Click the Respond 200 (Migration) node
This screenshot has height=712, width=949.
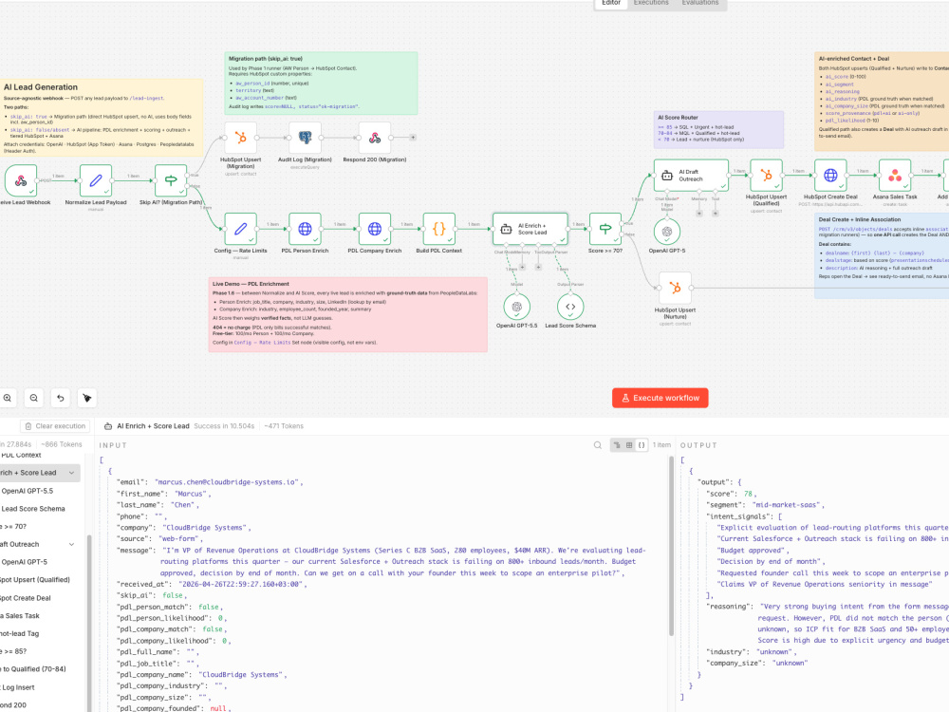click(x=375, y=138)
